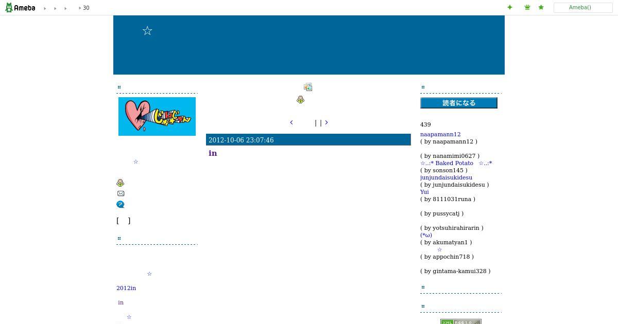
Task: Open the star link under the profile picture
Action: [x=136, y=161]
